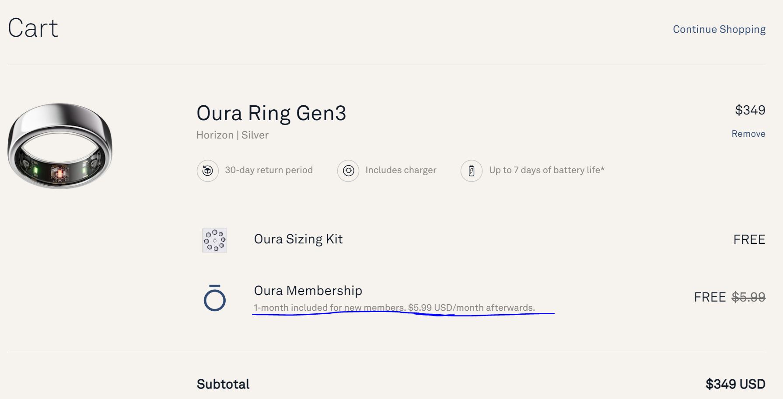Click the Oura Membership logo icon
Image resolution: width=783 pixels, height=399 pixels.
215,298
